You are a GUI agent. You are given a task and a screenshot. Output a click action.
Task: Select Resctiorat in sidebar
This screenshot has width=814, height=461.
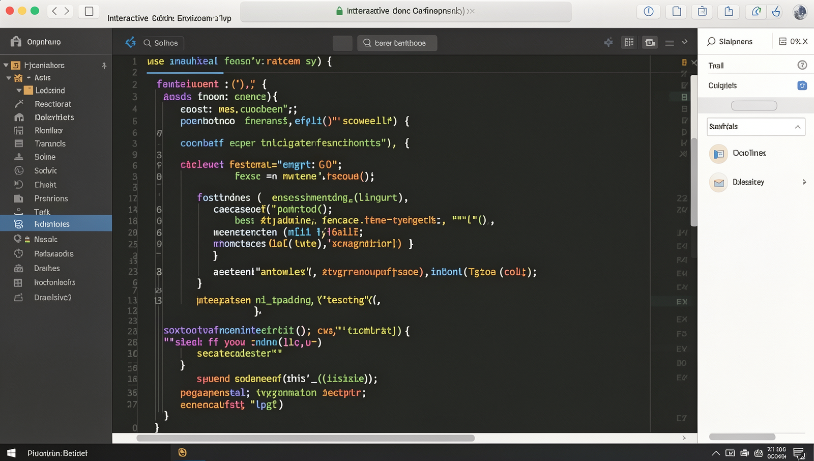pos(53,104)
